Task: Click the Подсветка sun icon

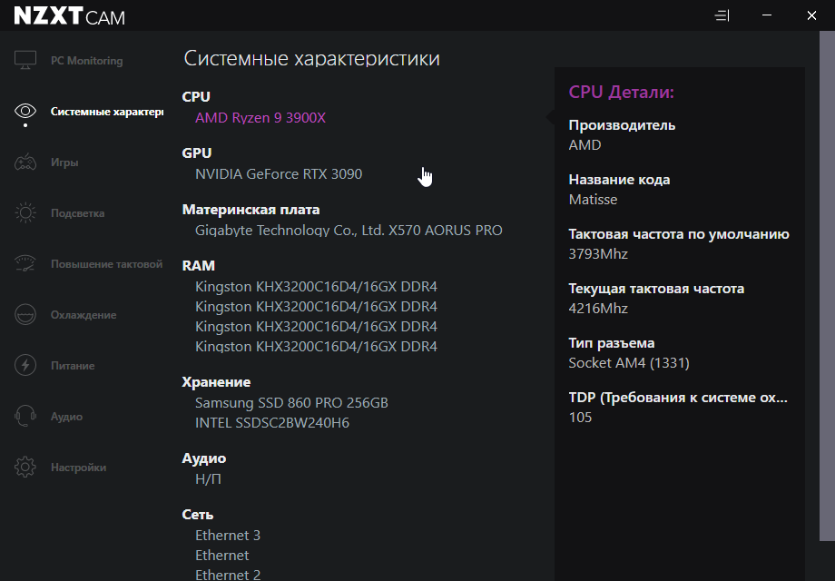Action: [x=25, y=213]
